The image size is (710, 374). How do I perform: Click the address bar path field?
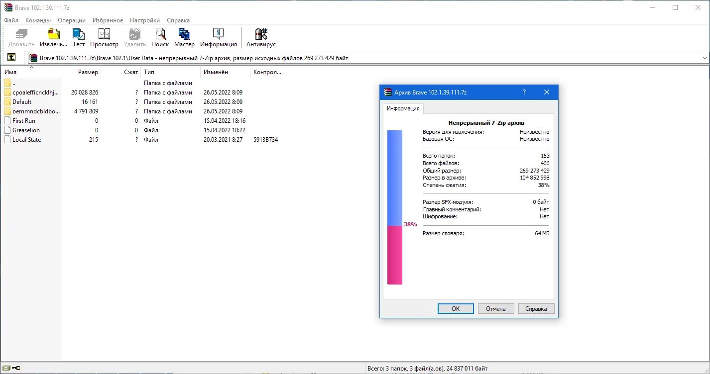368,58
